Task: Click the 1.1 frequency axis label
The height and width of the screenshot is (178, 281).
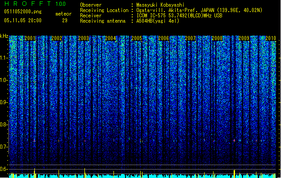Action: click(x=4, y=58)
